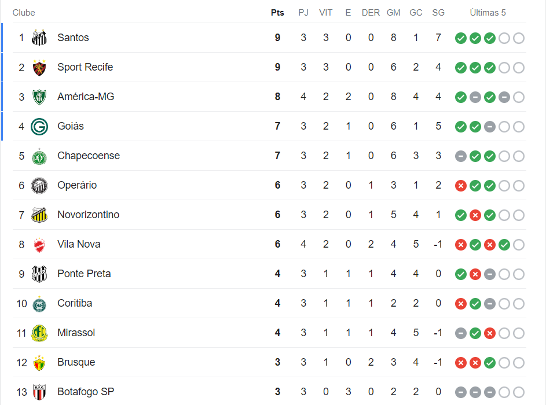Click the Sport Recife club crest
The height and width of the screenshot is (405, 546).
(39, 68)
